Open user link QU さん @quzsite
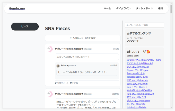Screen dimensions: 175x111 pyautogui.click(x=136, y=104)
